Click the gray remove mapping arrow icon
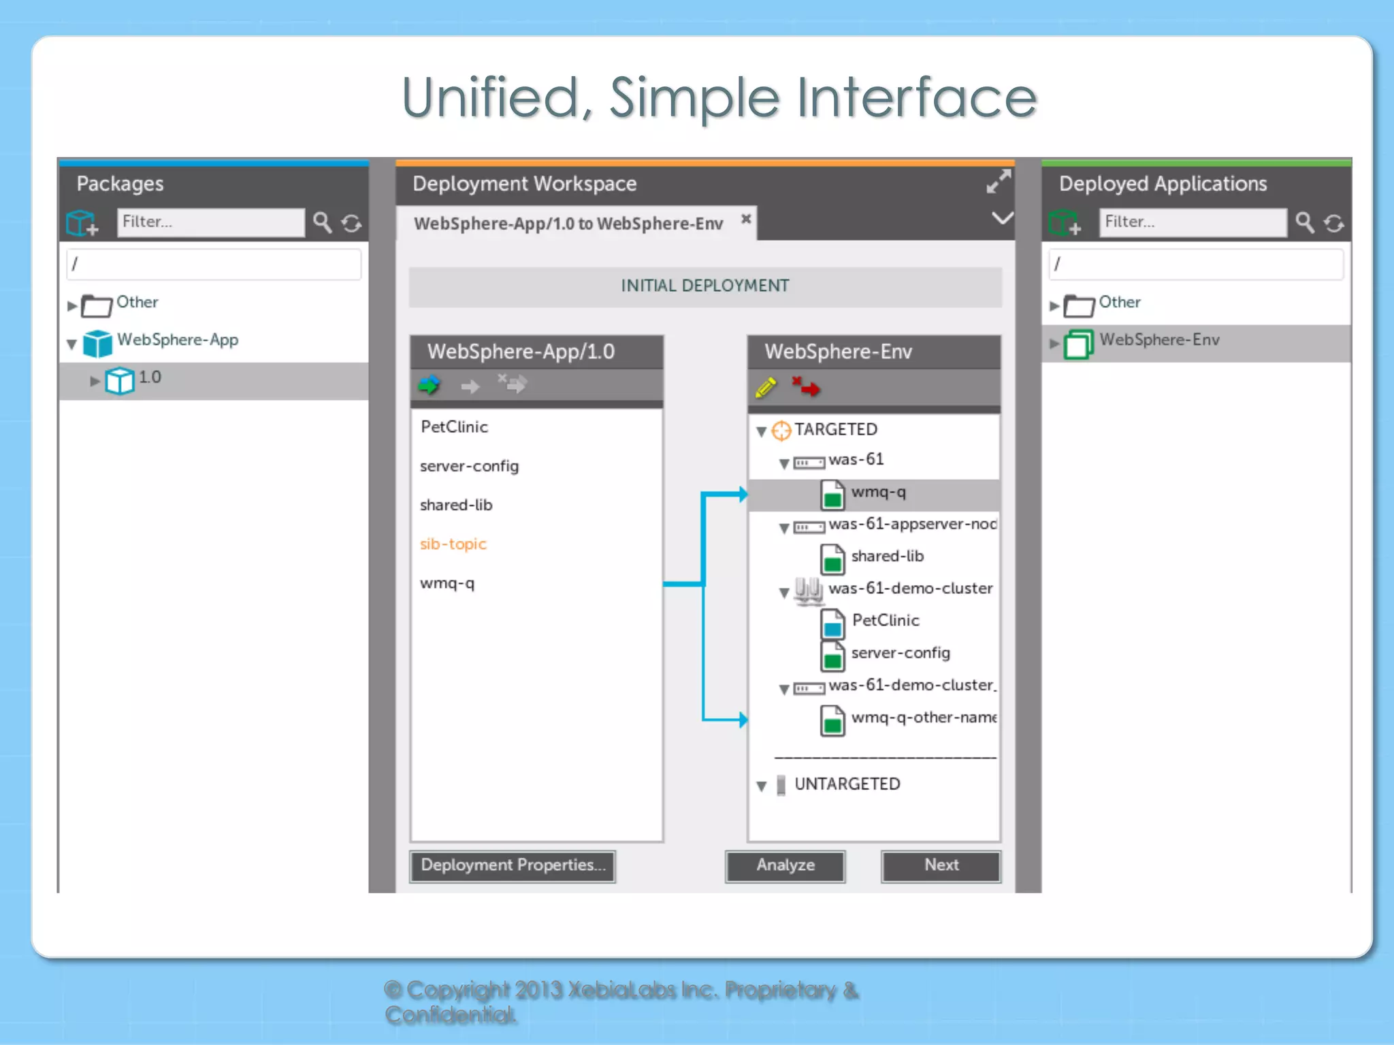Viewport: 1394px width, 1045px height. click(x=512, y=384)
